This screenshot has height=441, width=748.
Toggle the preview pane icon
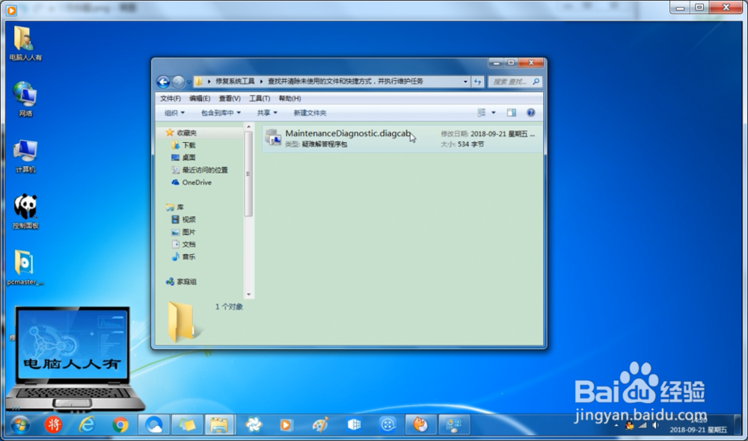coord(512,113)
